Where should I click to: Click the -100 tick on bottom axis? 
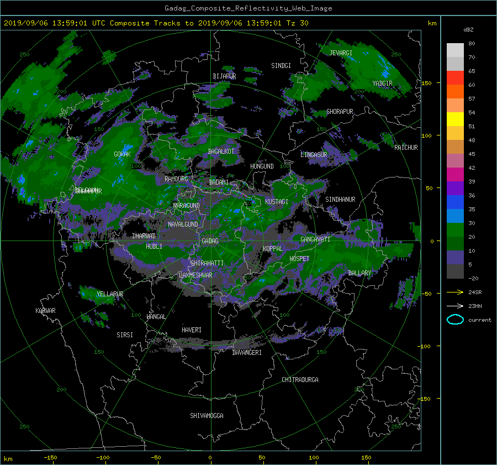pyautogui.click(x=103, y=457)
